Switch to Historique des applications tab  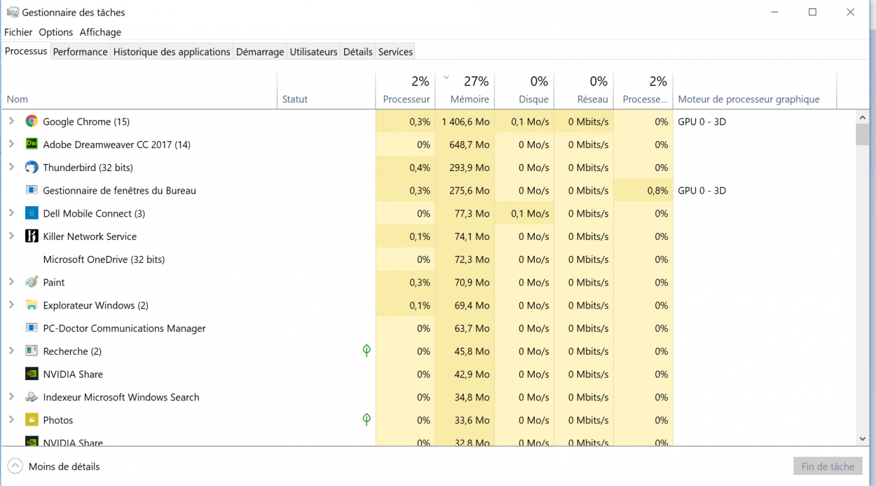point(172,52)
